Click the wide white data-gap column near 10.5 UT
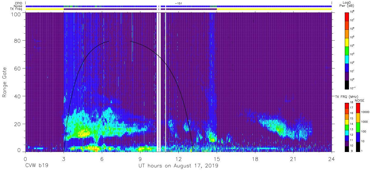The width and height of the screenshot is (373, 172). click(158, 82)
